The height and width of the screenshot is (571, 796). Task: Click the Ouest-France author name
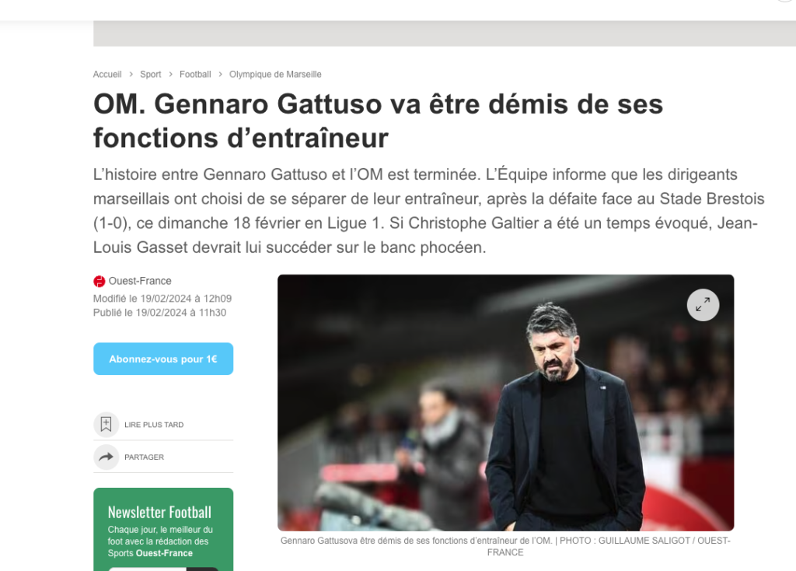[140, 281]
